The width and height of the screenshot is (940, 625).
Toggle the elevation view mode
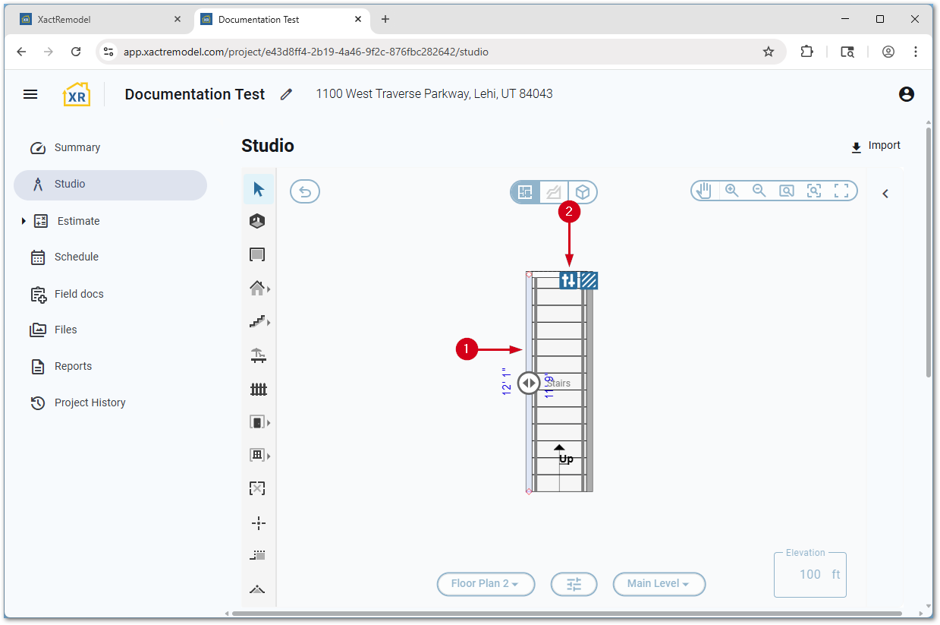click(554, 192)
